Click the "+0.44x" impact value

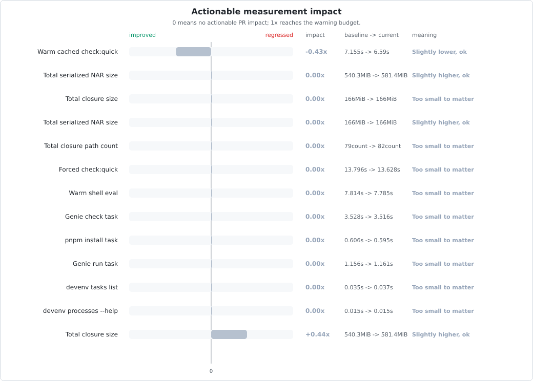pos(317,334)
